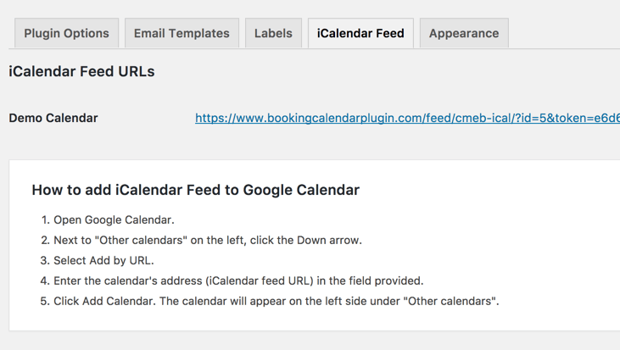Image resolution: width=620 pixels, height=350 pixels.
Task: Click step 4 about entering the calendar's address
Action: tap(238, 281)
